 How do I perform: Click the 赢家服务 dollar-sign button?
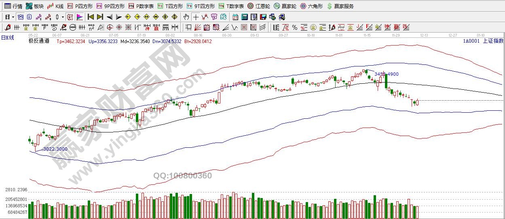[340, 6]
